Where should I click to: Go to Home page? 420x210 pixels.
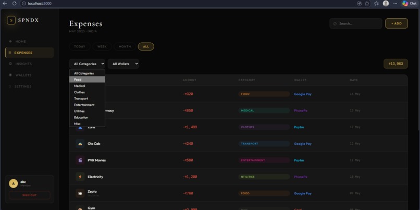click(30, 41)
